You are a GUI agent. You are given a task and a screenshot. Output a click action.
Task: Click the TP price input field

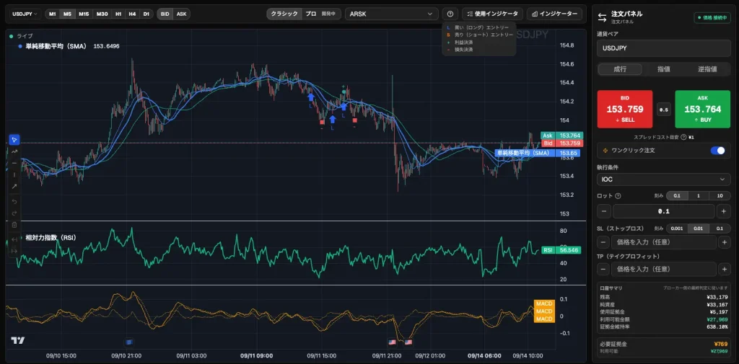pos(664,270)
